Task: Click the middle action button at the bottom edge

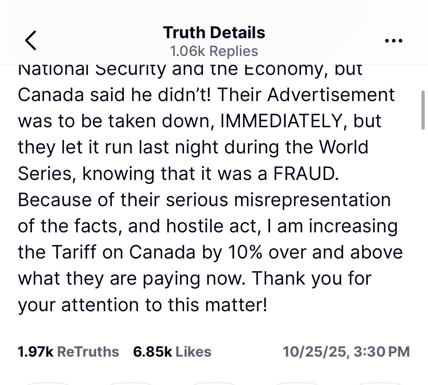Action: (214, 383)
